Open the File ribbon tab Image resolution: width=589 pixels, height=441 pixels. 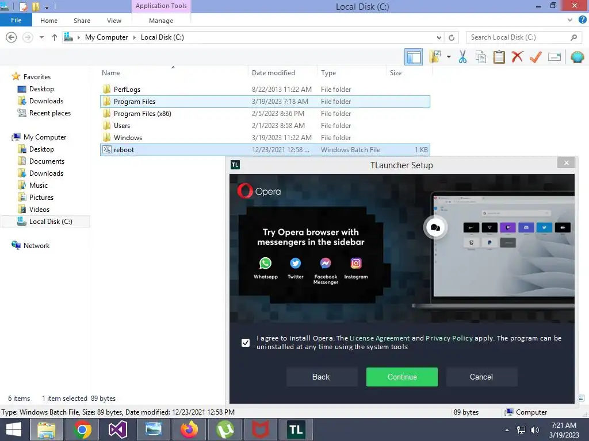pos(16,20)
